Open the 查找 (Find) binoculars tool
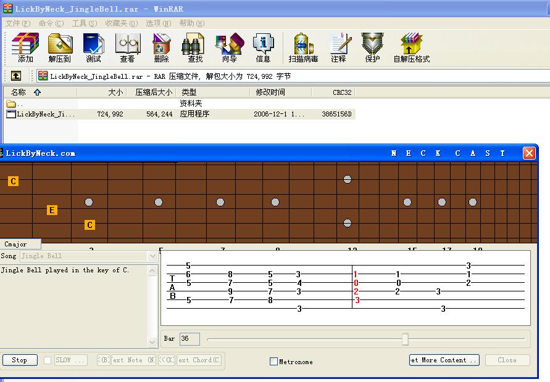550x382 pixels. point(195,47)
